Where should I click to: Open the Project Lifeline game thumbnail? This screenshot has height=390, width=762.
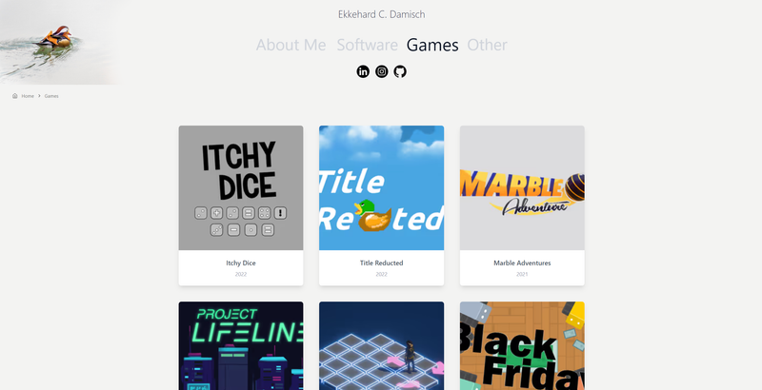click(241, 346)
